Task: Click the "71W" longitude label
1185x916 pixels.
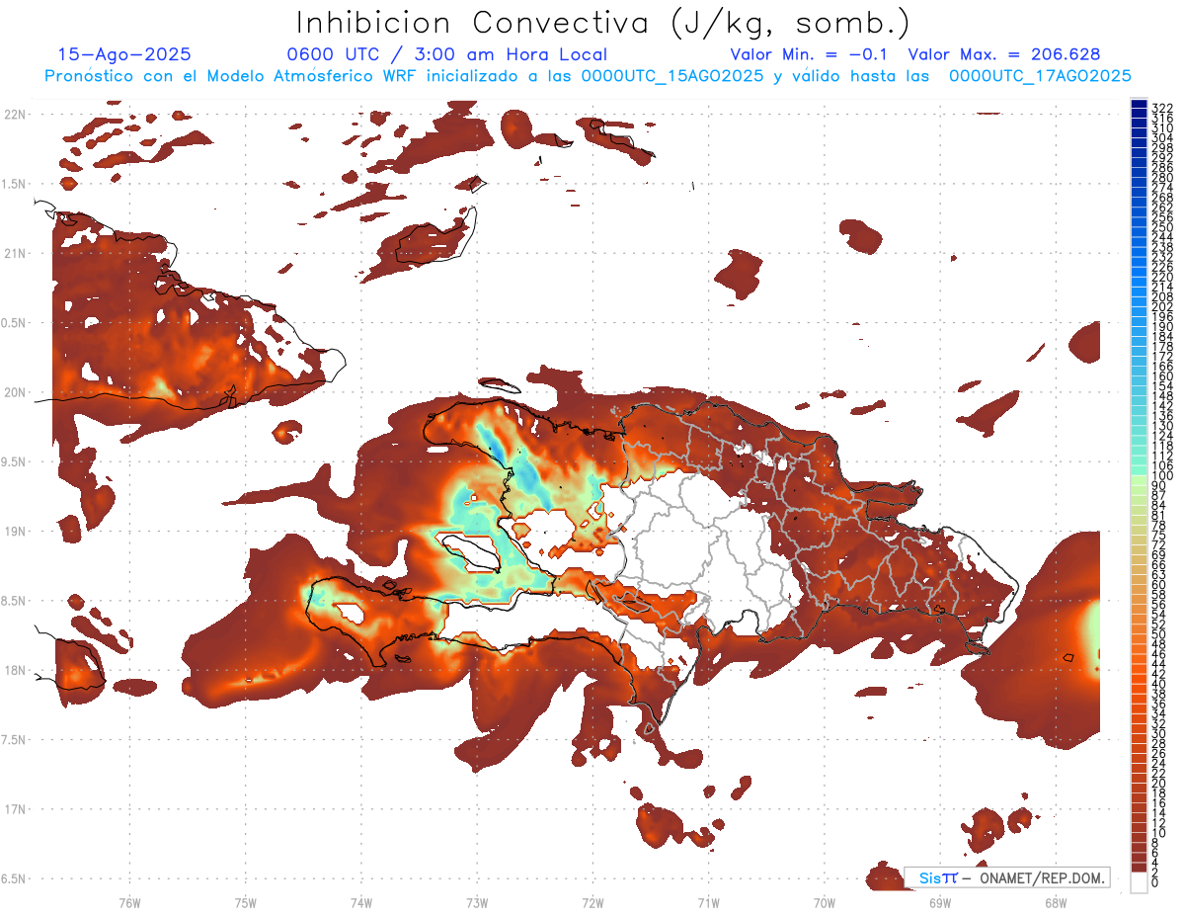Action: pos(708,902)
